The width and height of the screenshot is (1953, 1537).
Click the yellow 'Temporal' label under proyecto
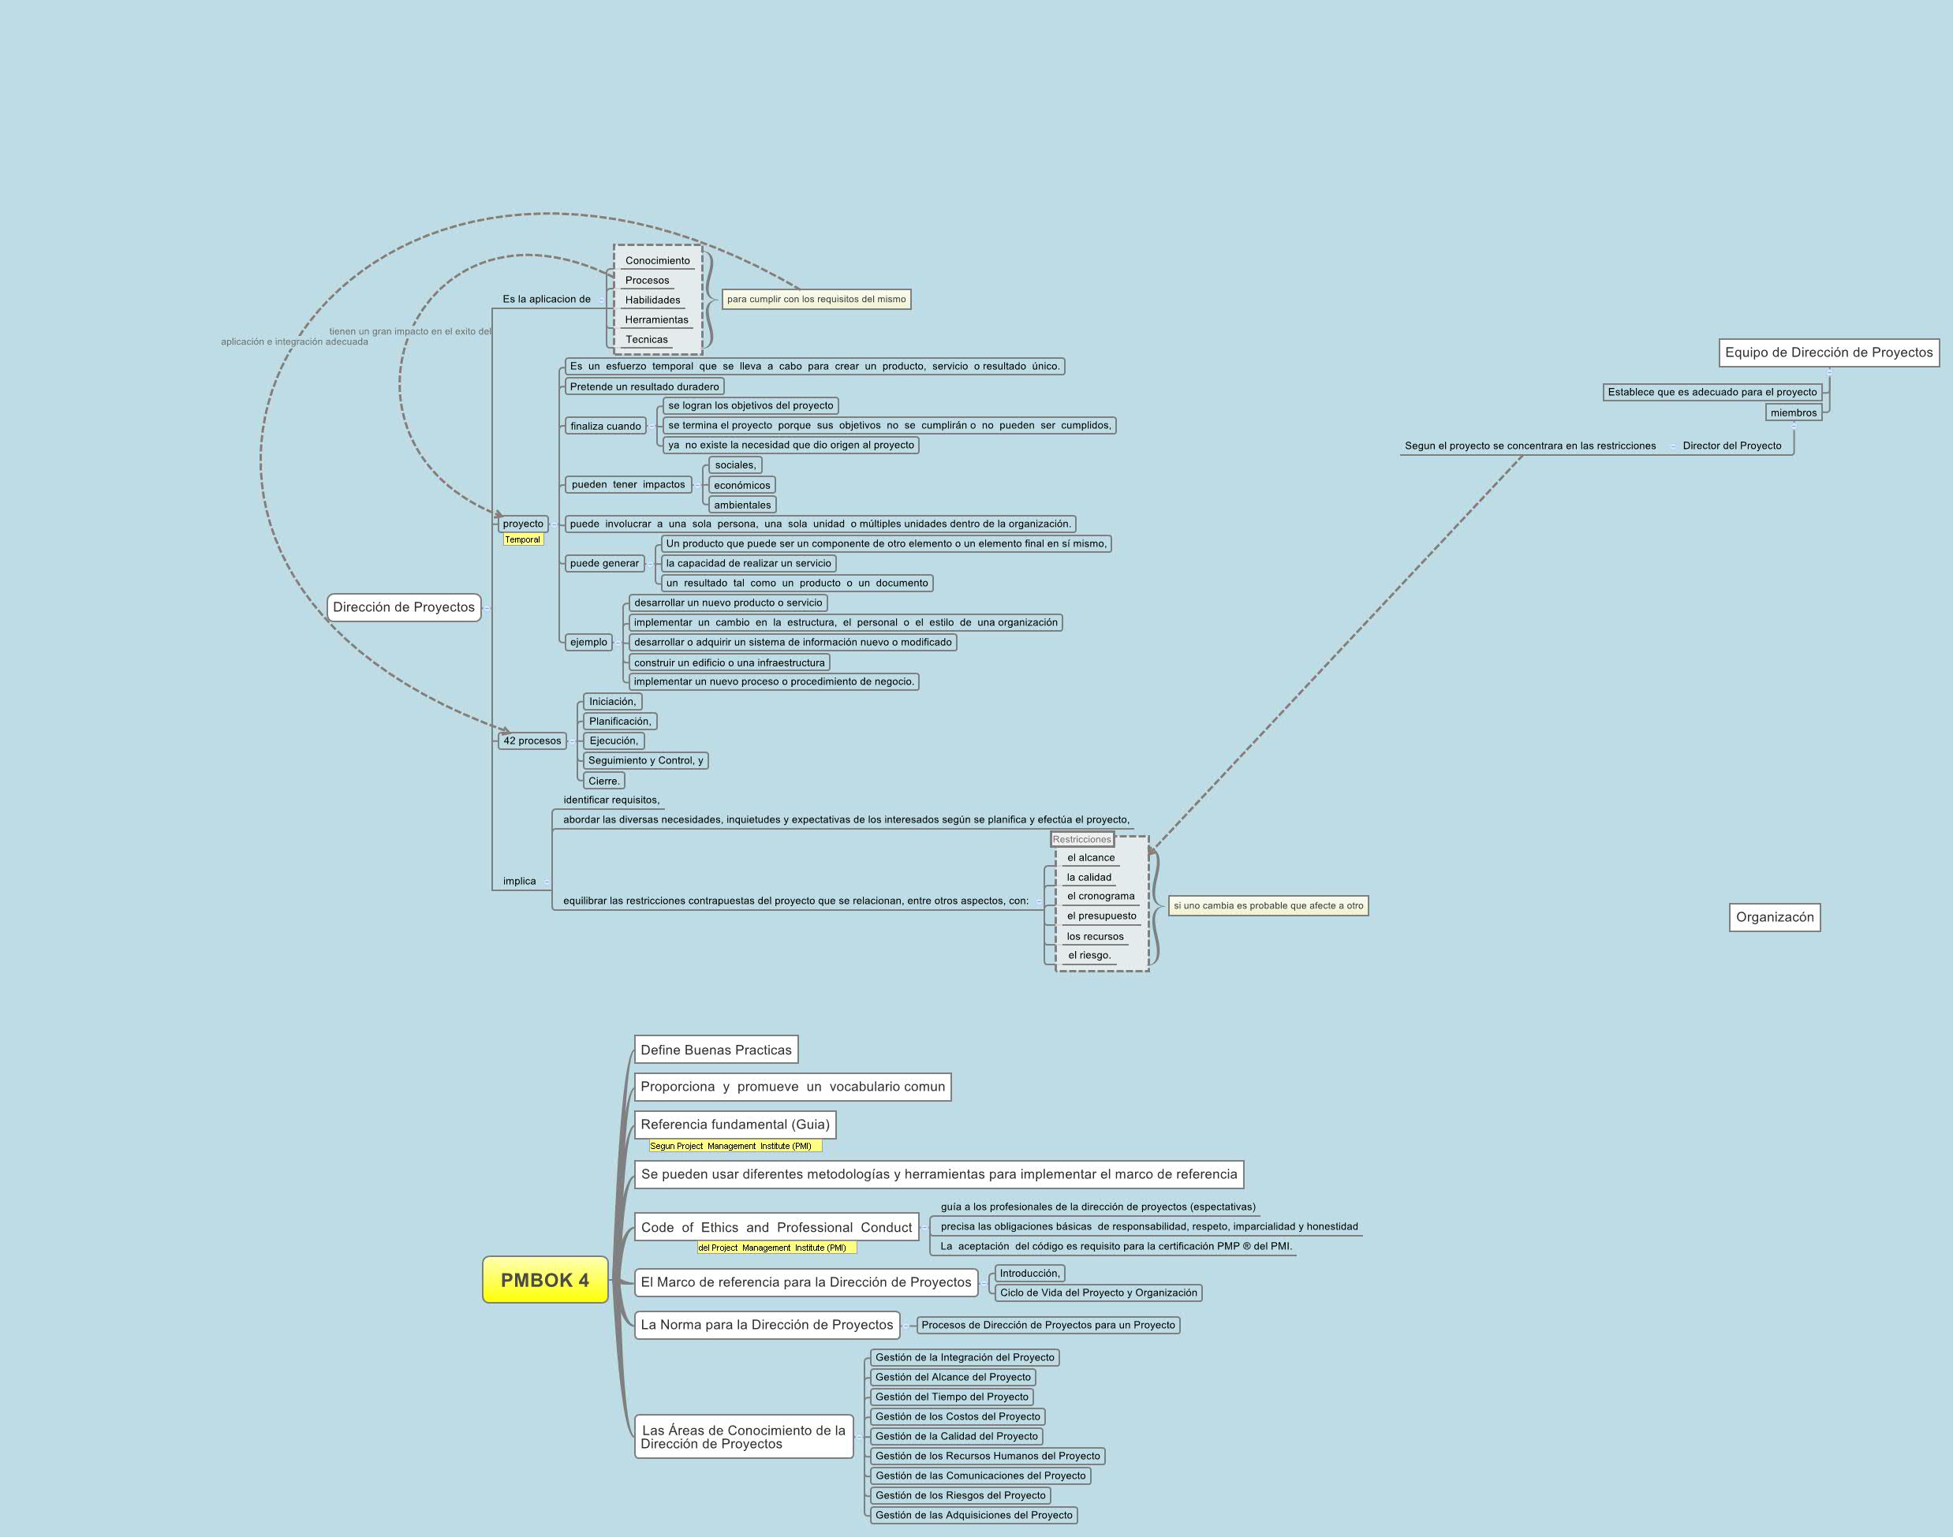523,540
